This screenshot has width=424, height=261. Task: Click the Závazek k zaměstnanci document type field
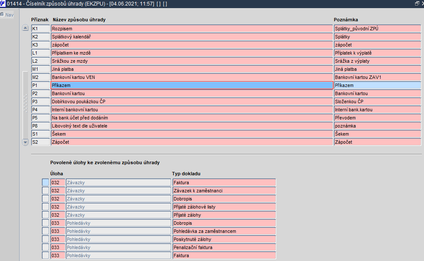224,191
